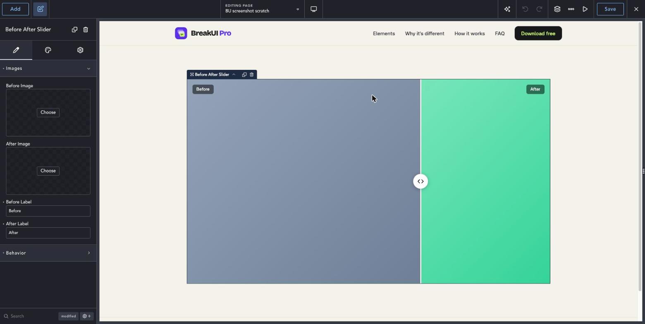
Task: Click the BreakUI Pro logo
Action: pos(203,33)
